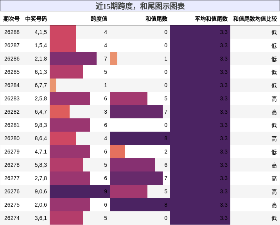This screenshot has height=225, width=280.
Task: Click sum-tail value 0 in row 26285
Action: (166, 72)
